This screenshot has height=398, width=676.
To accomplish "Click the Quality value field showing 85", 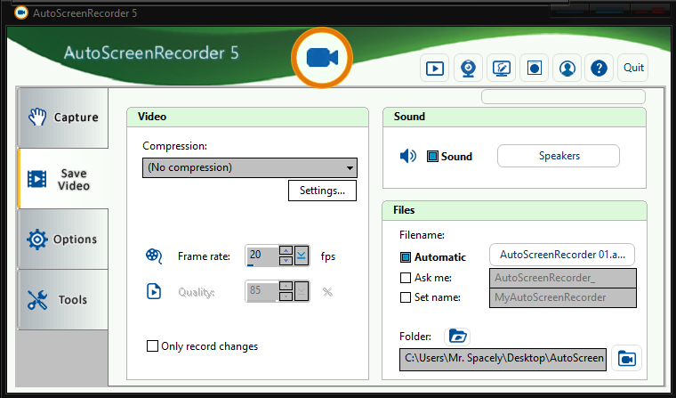I will [262, 290].
